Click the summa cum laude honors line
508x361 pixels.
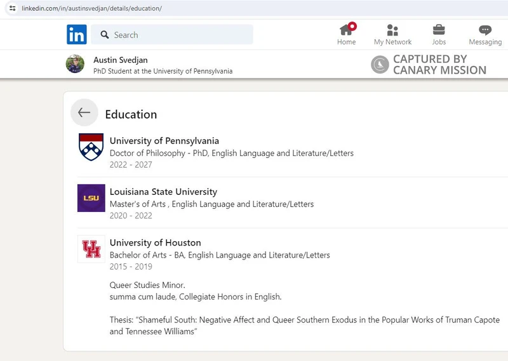click(196, 296)
